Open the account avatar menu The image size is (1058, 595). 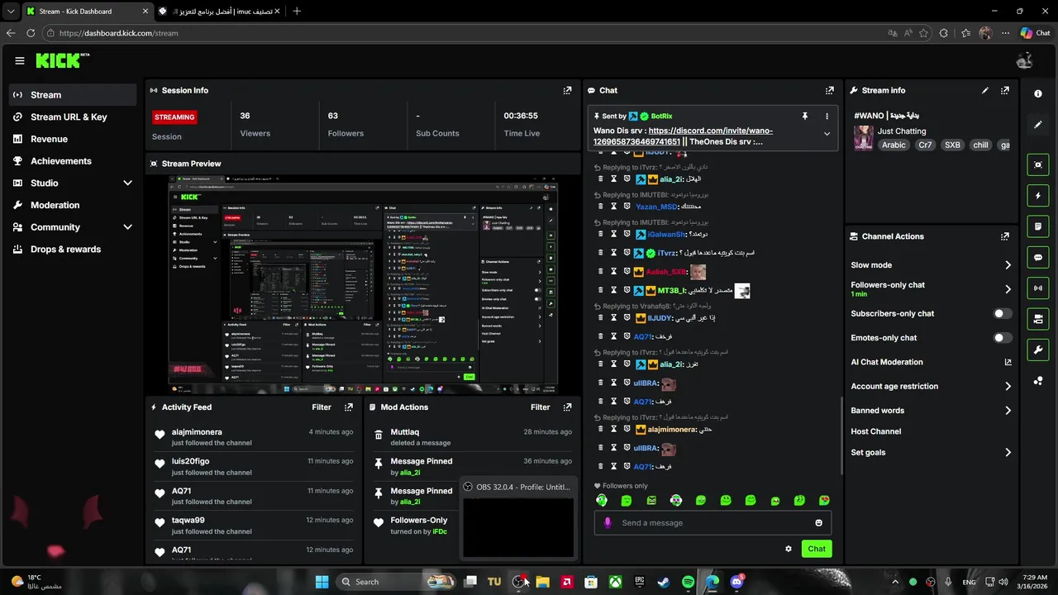1025,60
